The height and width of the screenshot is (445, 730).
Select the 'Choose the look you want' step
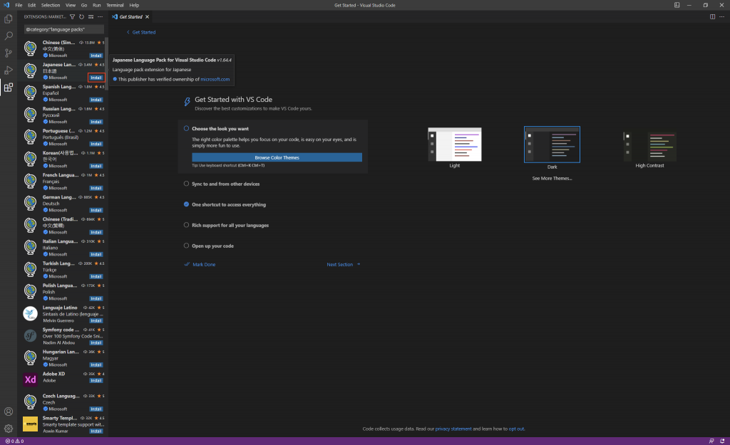[x=220, y=129]
